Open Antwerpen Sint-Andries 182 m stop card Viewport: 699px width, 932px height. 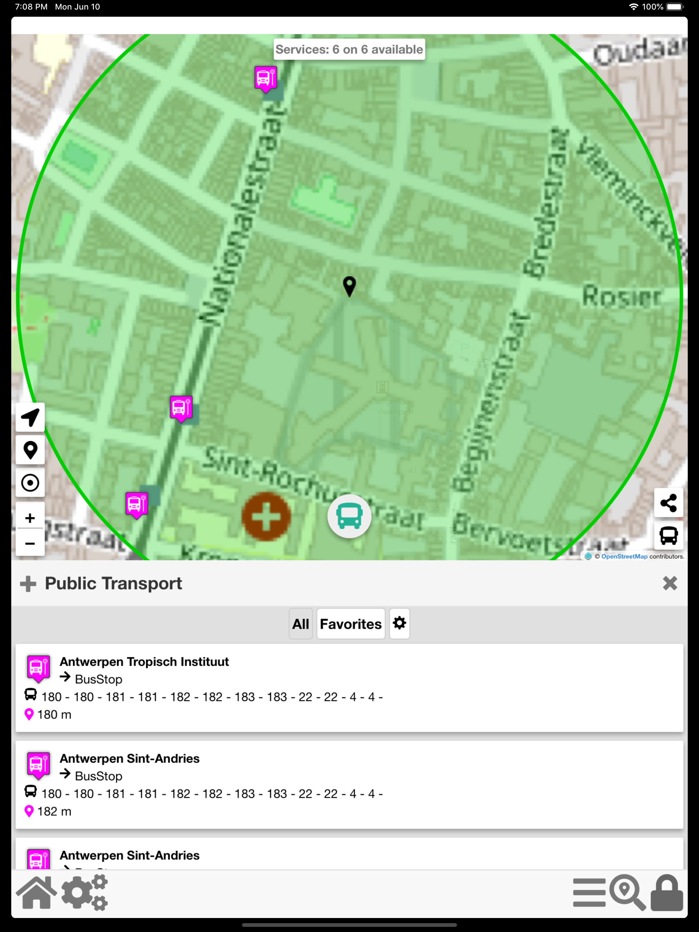349,785
